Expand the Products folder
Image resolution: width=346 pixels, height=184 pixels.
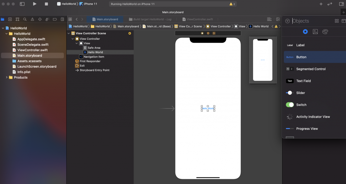(x=7, y=78)
